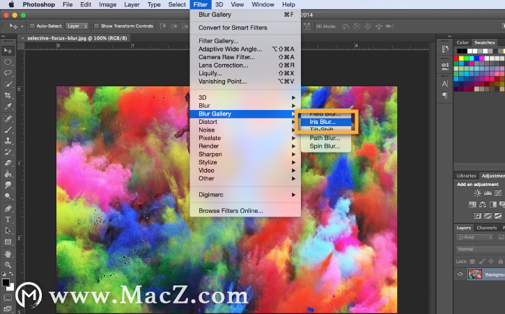
Task: Swap foreground and background colors
Action: 11,274
